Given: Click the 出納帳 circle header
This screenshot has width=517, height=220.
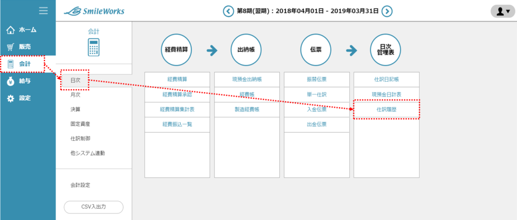Looking at the screenshot, I should click(x=246, y=50).
